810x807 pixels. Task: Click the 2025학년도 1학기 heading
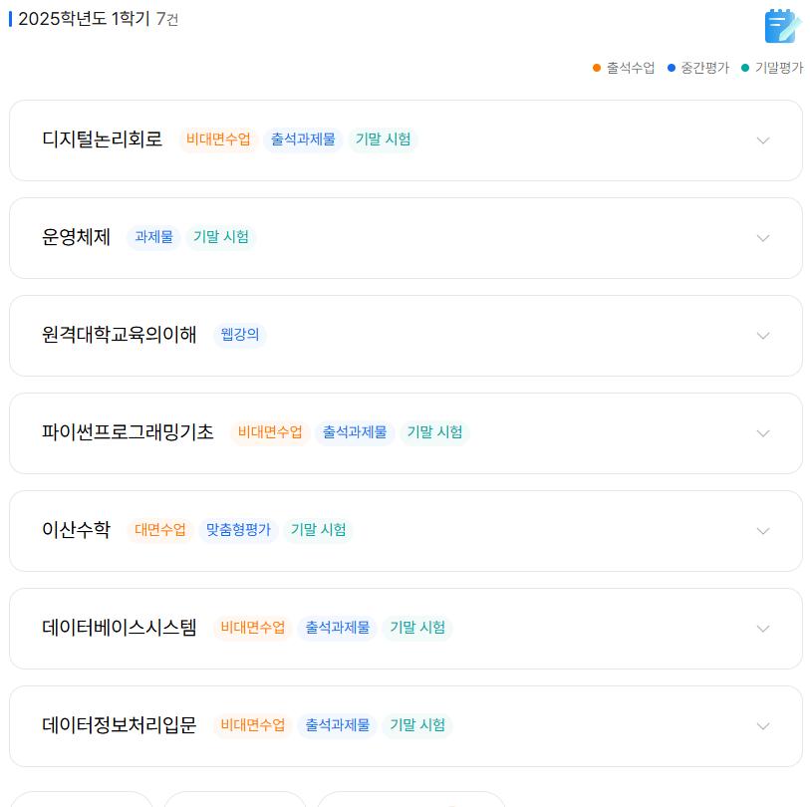[x=85, y=19]
